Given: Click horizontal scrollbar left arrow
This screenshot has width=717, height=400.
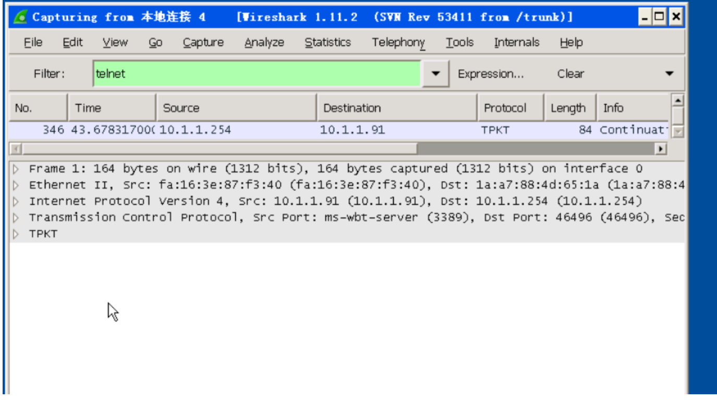Looking at the screenshot, I should tap(16, 149).
